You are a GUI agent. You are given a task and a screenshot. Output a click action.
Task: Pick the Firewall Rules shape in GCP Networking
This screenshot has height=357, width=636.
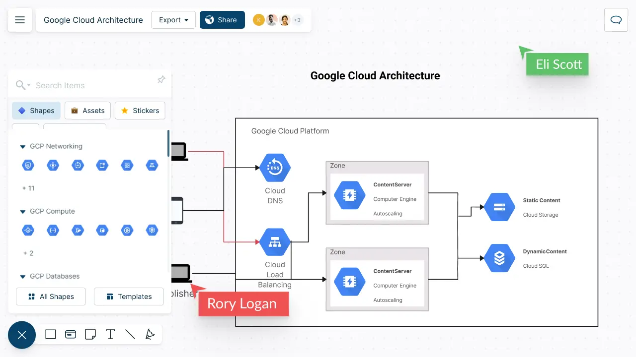(127, 165)
